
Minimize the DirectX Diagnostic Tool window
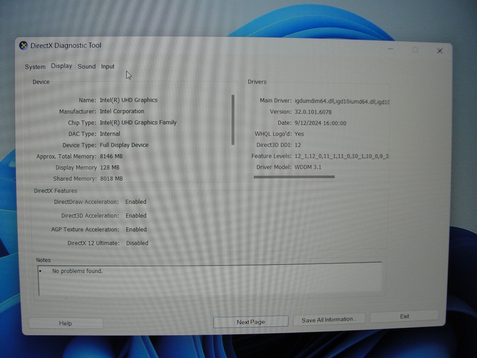coord(391,49)
